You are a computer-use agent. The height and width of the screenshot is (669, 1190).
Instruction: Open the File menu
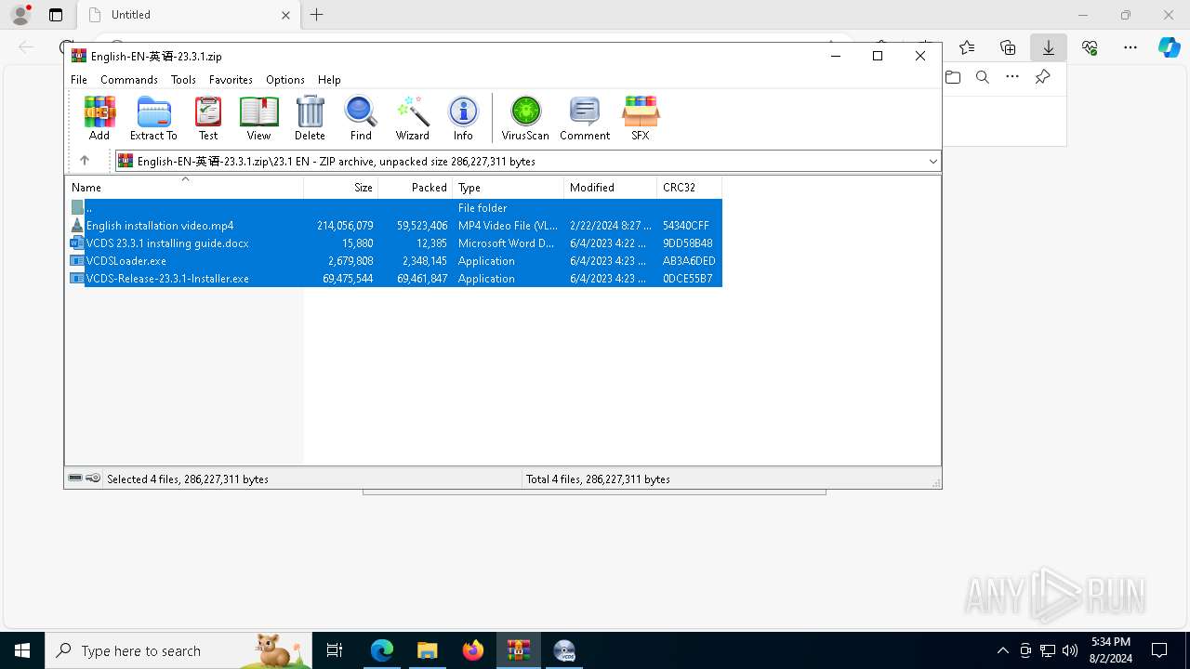click(79, 80)
